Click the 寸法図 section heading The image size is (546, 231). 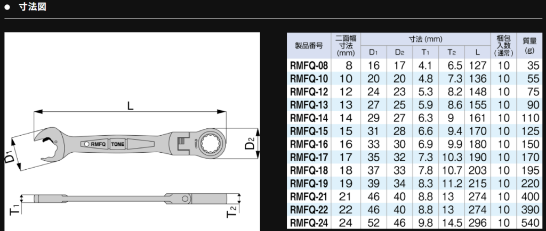33,9
